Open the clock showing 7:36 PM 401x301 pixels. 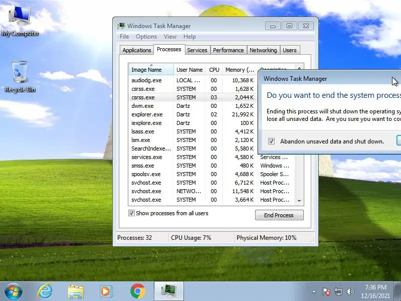(375, 291)
